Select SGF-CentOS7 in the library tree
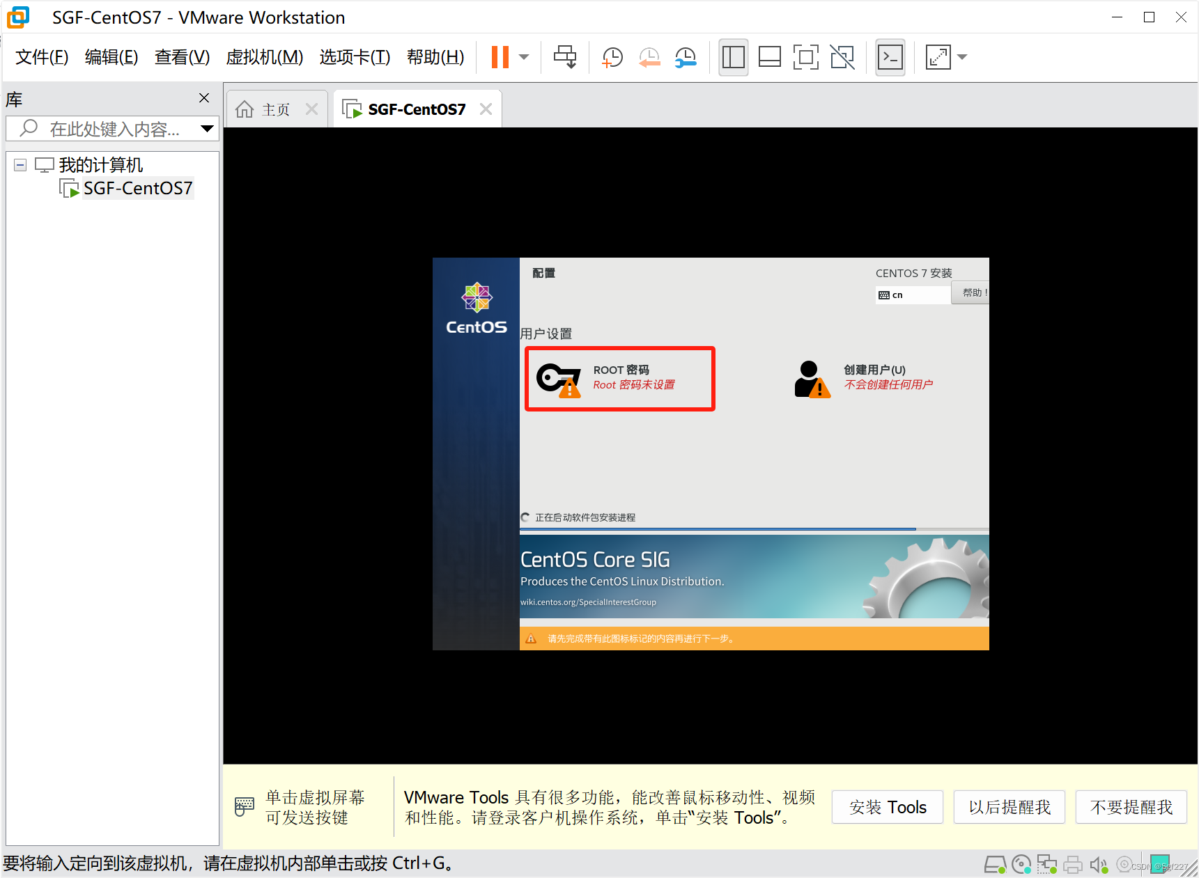Image resolution: width=1199 pixels, height=878 pixels. point(138,188)
